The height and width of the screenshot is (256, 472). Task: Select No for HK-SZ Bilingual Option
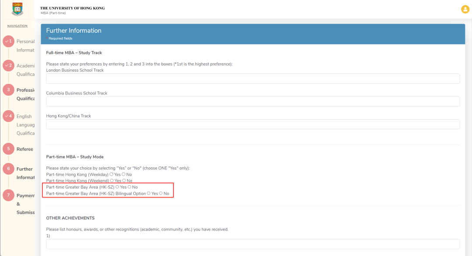161,193
